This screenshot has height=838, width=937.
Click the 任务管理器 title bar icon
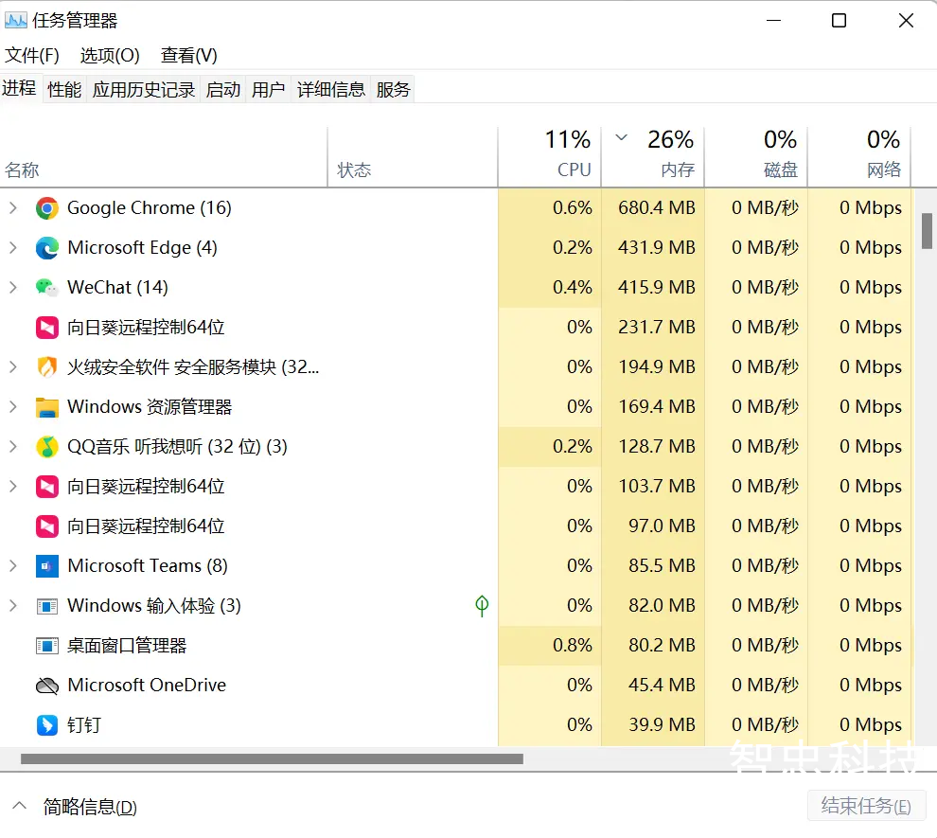[x=15, y=20]
